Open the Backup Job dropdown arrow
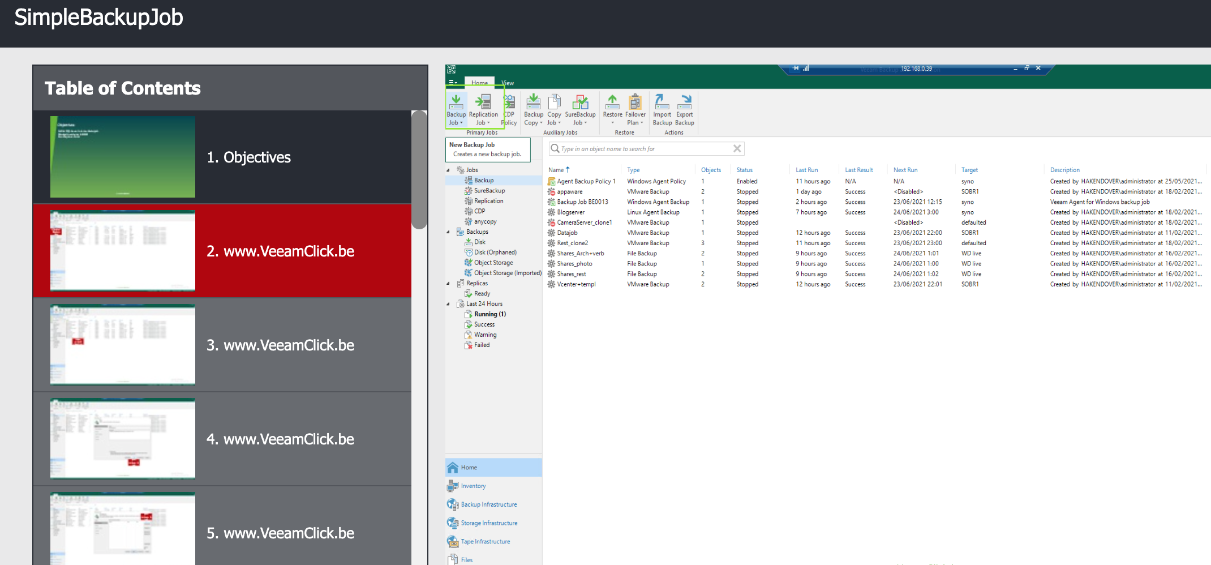 pos(462,122)
